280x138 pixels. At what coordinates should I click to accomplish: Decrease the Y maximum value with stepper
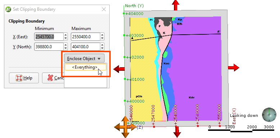[102, 48]
